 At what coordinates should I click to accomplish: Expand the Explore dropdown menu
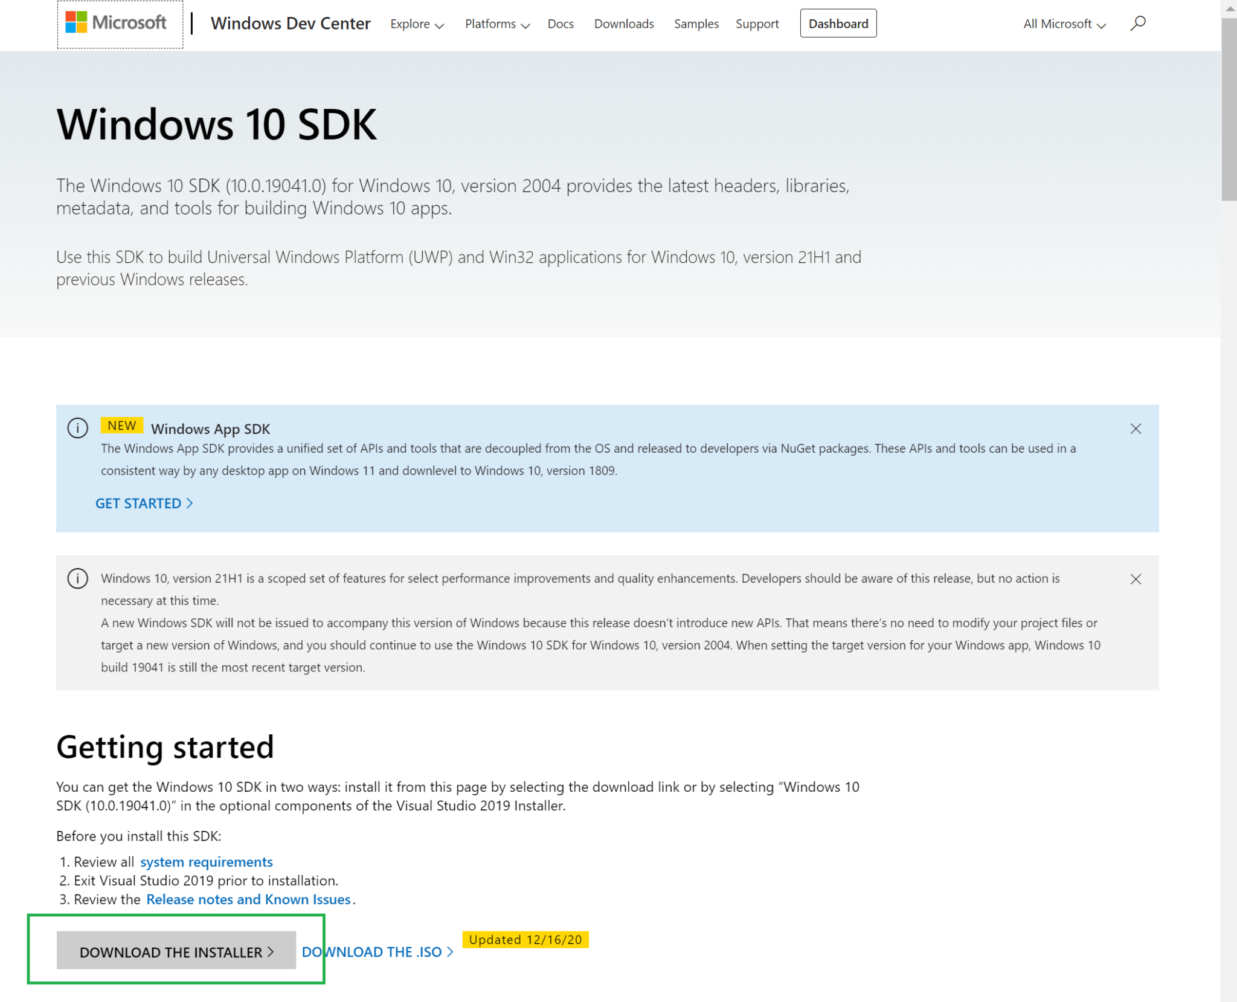[416, 24]
